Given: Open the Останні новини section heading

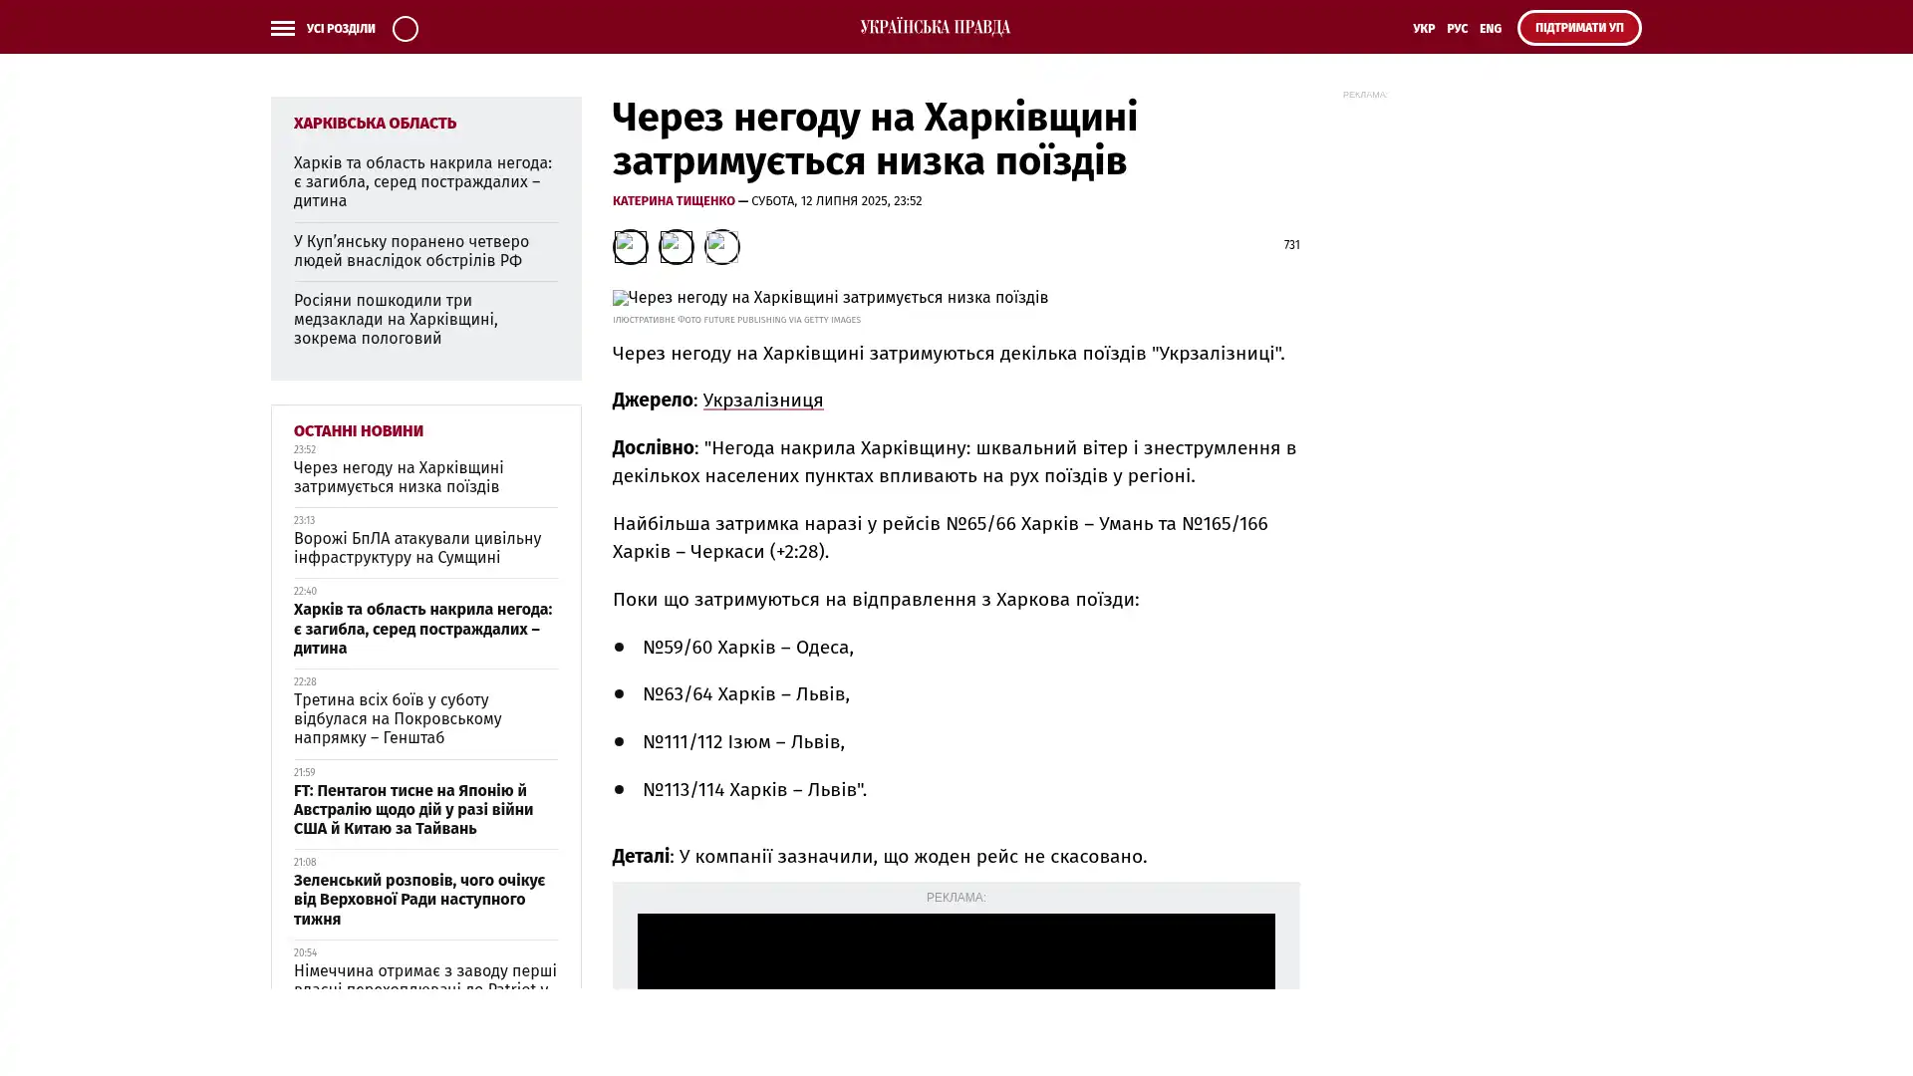Looking at the screenshot, I should 358,431.
